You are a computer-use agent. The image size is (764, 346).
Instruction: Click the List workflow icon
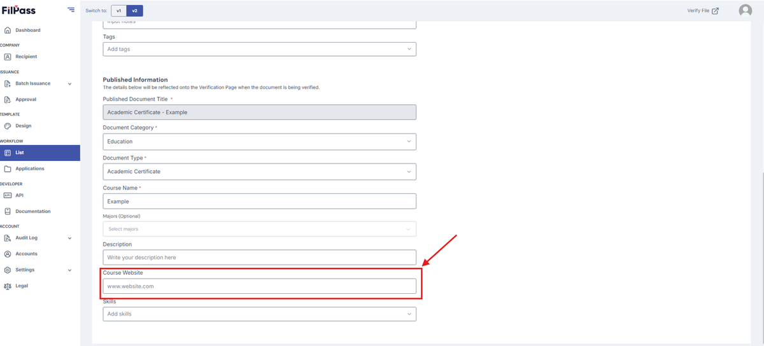coord(8,153)
